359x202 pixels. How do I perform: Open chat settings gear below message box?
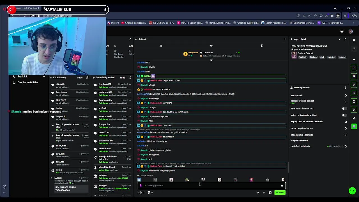(264, 192)
